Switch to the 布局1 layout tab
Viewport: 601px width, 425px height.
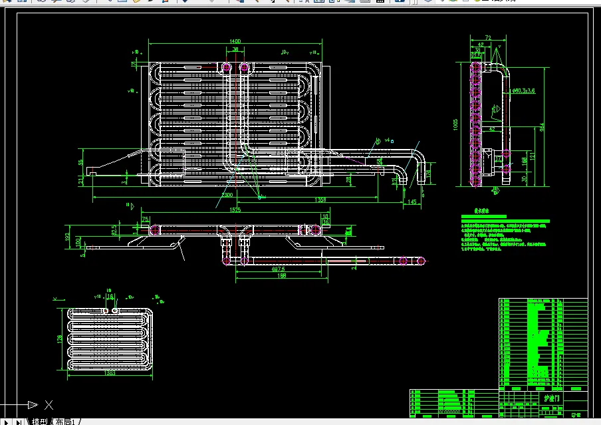pyautogui.click(x=65, y=422)
